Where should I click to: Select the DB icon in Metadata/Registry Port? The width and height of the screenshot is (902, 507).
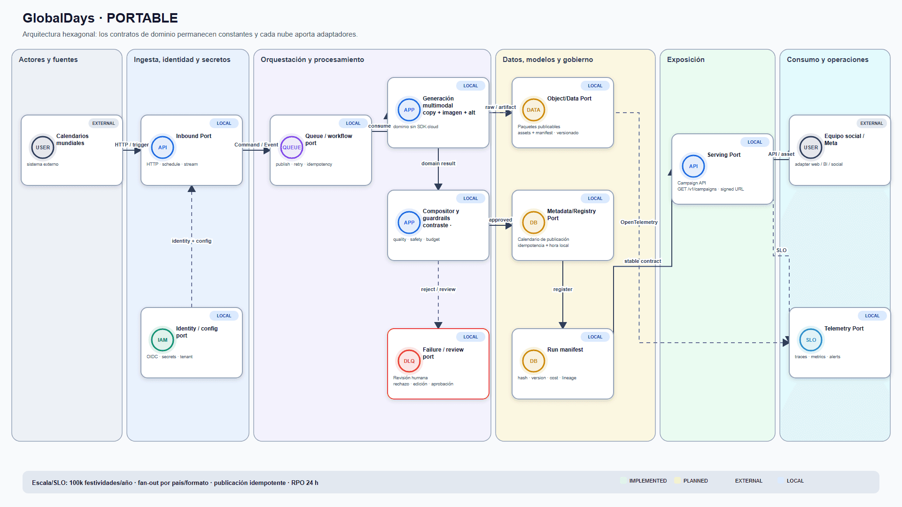[x=534, y=223]
